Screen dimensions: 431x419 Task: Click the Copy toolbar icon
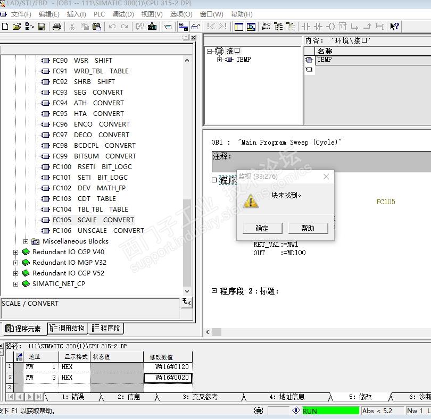pos(85,27)
